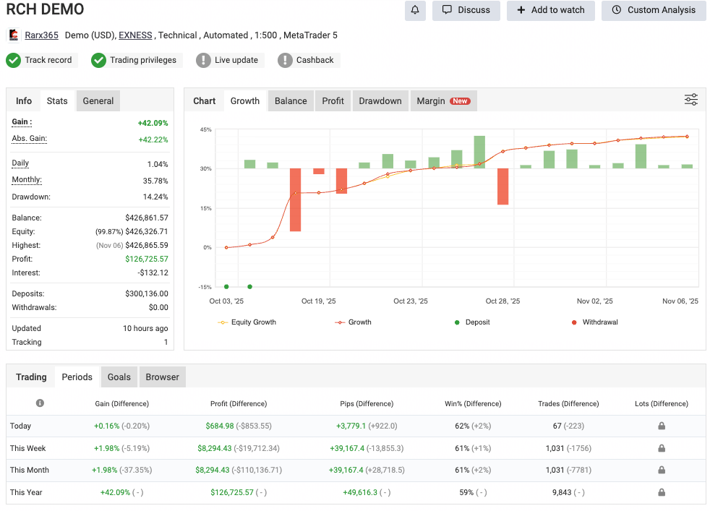This screenshot has width=710, height=511.
Task: Open Custom Analysis
Action: [x=654, y=11]
